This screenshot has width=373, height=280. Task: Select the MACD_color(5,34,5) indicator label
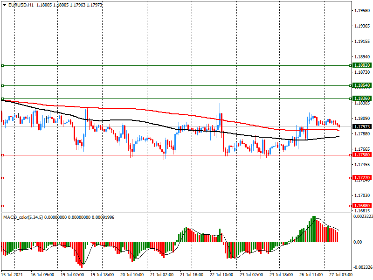pyautogui.click(x=23, y=217)
